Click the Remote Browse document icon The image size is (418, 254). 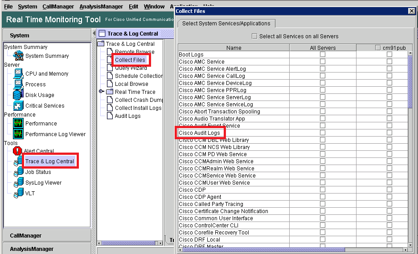[110, 52]
